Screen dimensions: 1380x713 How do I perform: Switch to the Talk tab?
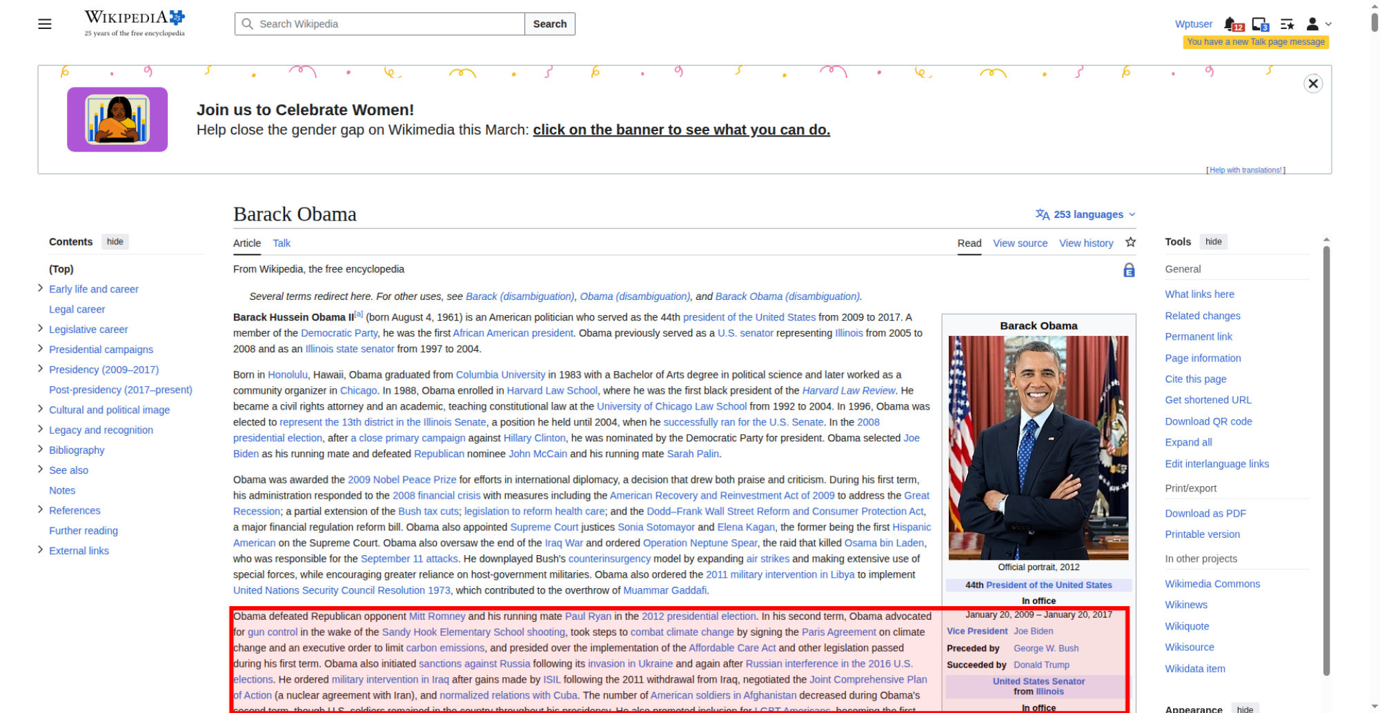[x=281, y=243]
